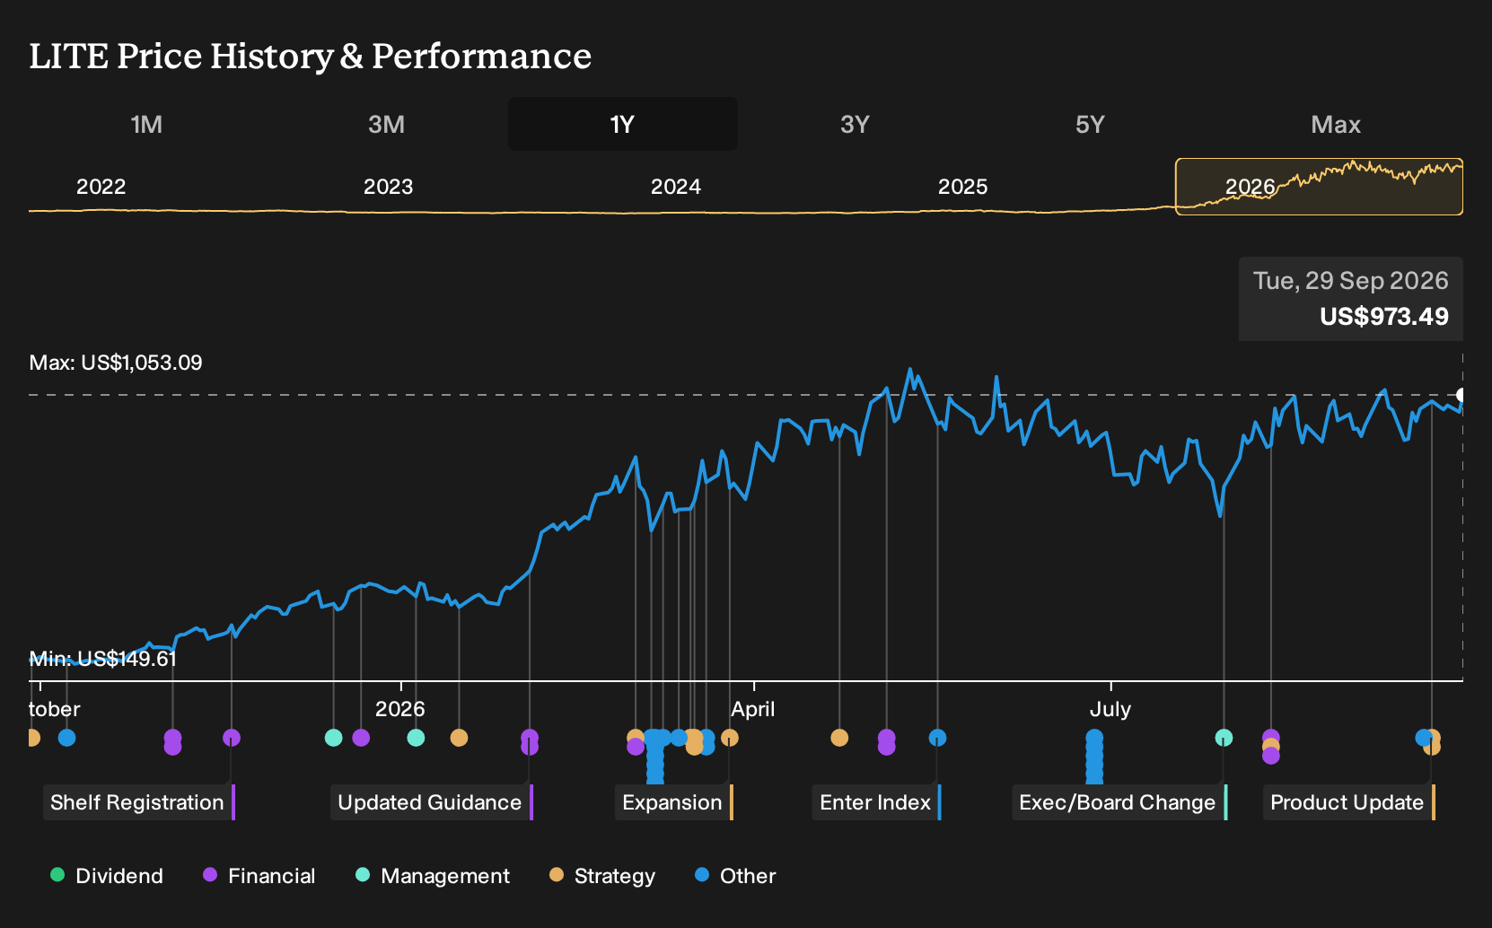This screenshot has height=928, width=1492.
Task: Select the 1M time range tab
Action: [146, 124]
